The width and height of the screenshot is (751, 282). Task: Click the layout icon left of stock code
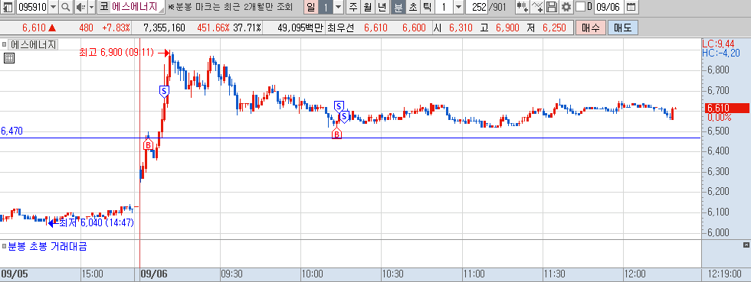tap(8, 7)
